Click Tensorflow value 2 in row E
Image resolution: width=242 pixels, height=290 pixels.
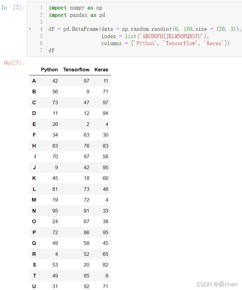pyautogui.click(x=88, y=124)
